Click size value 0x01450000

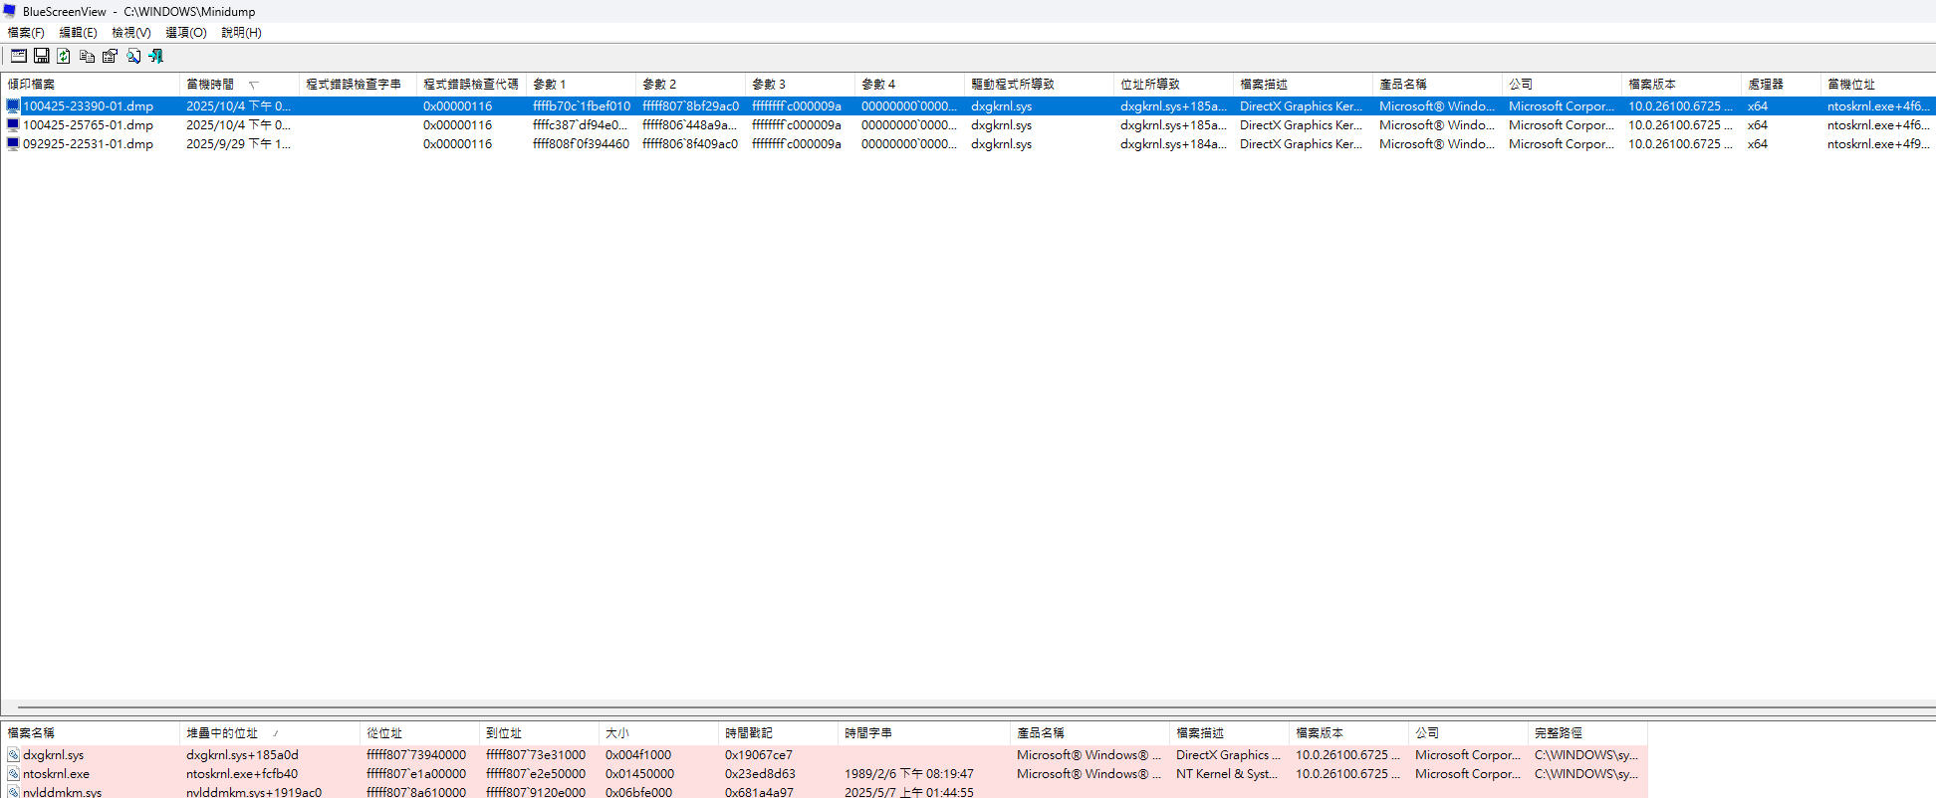coord(639,773)
